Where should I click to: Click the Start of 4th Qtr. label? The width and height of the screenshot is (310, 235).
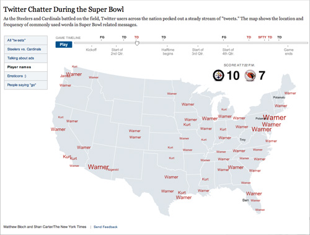tap(228, 51)
